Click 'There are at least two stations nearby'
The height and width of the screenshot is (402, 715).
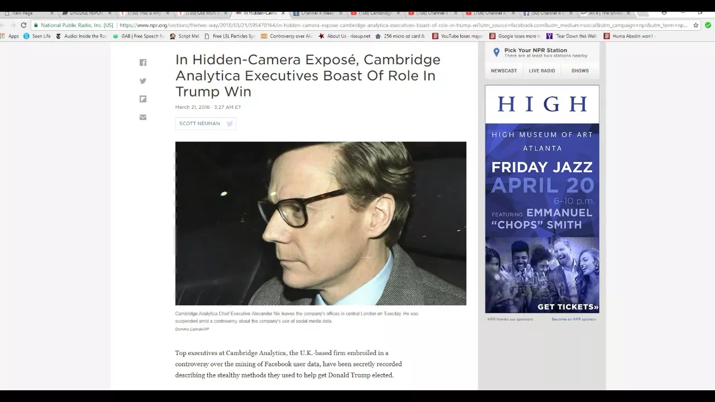(546, 56)
